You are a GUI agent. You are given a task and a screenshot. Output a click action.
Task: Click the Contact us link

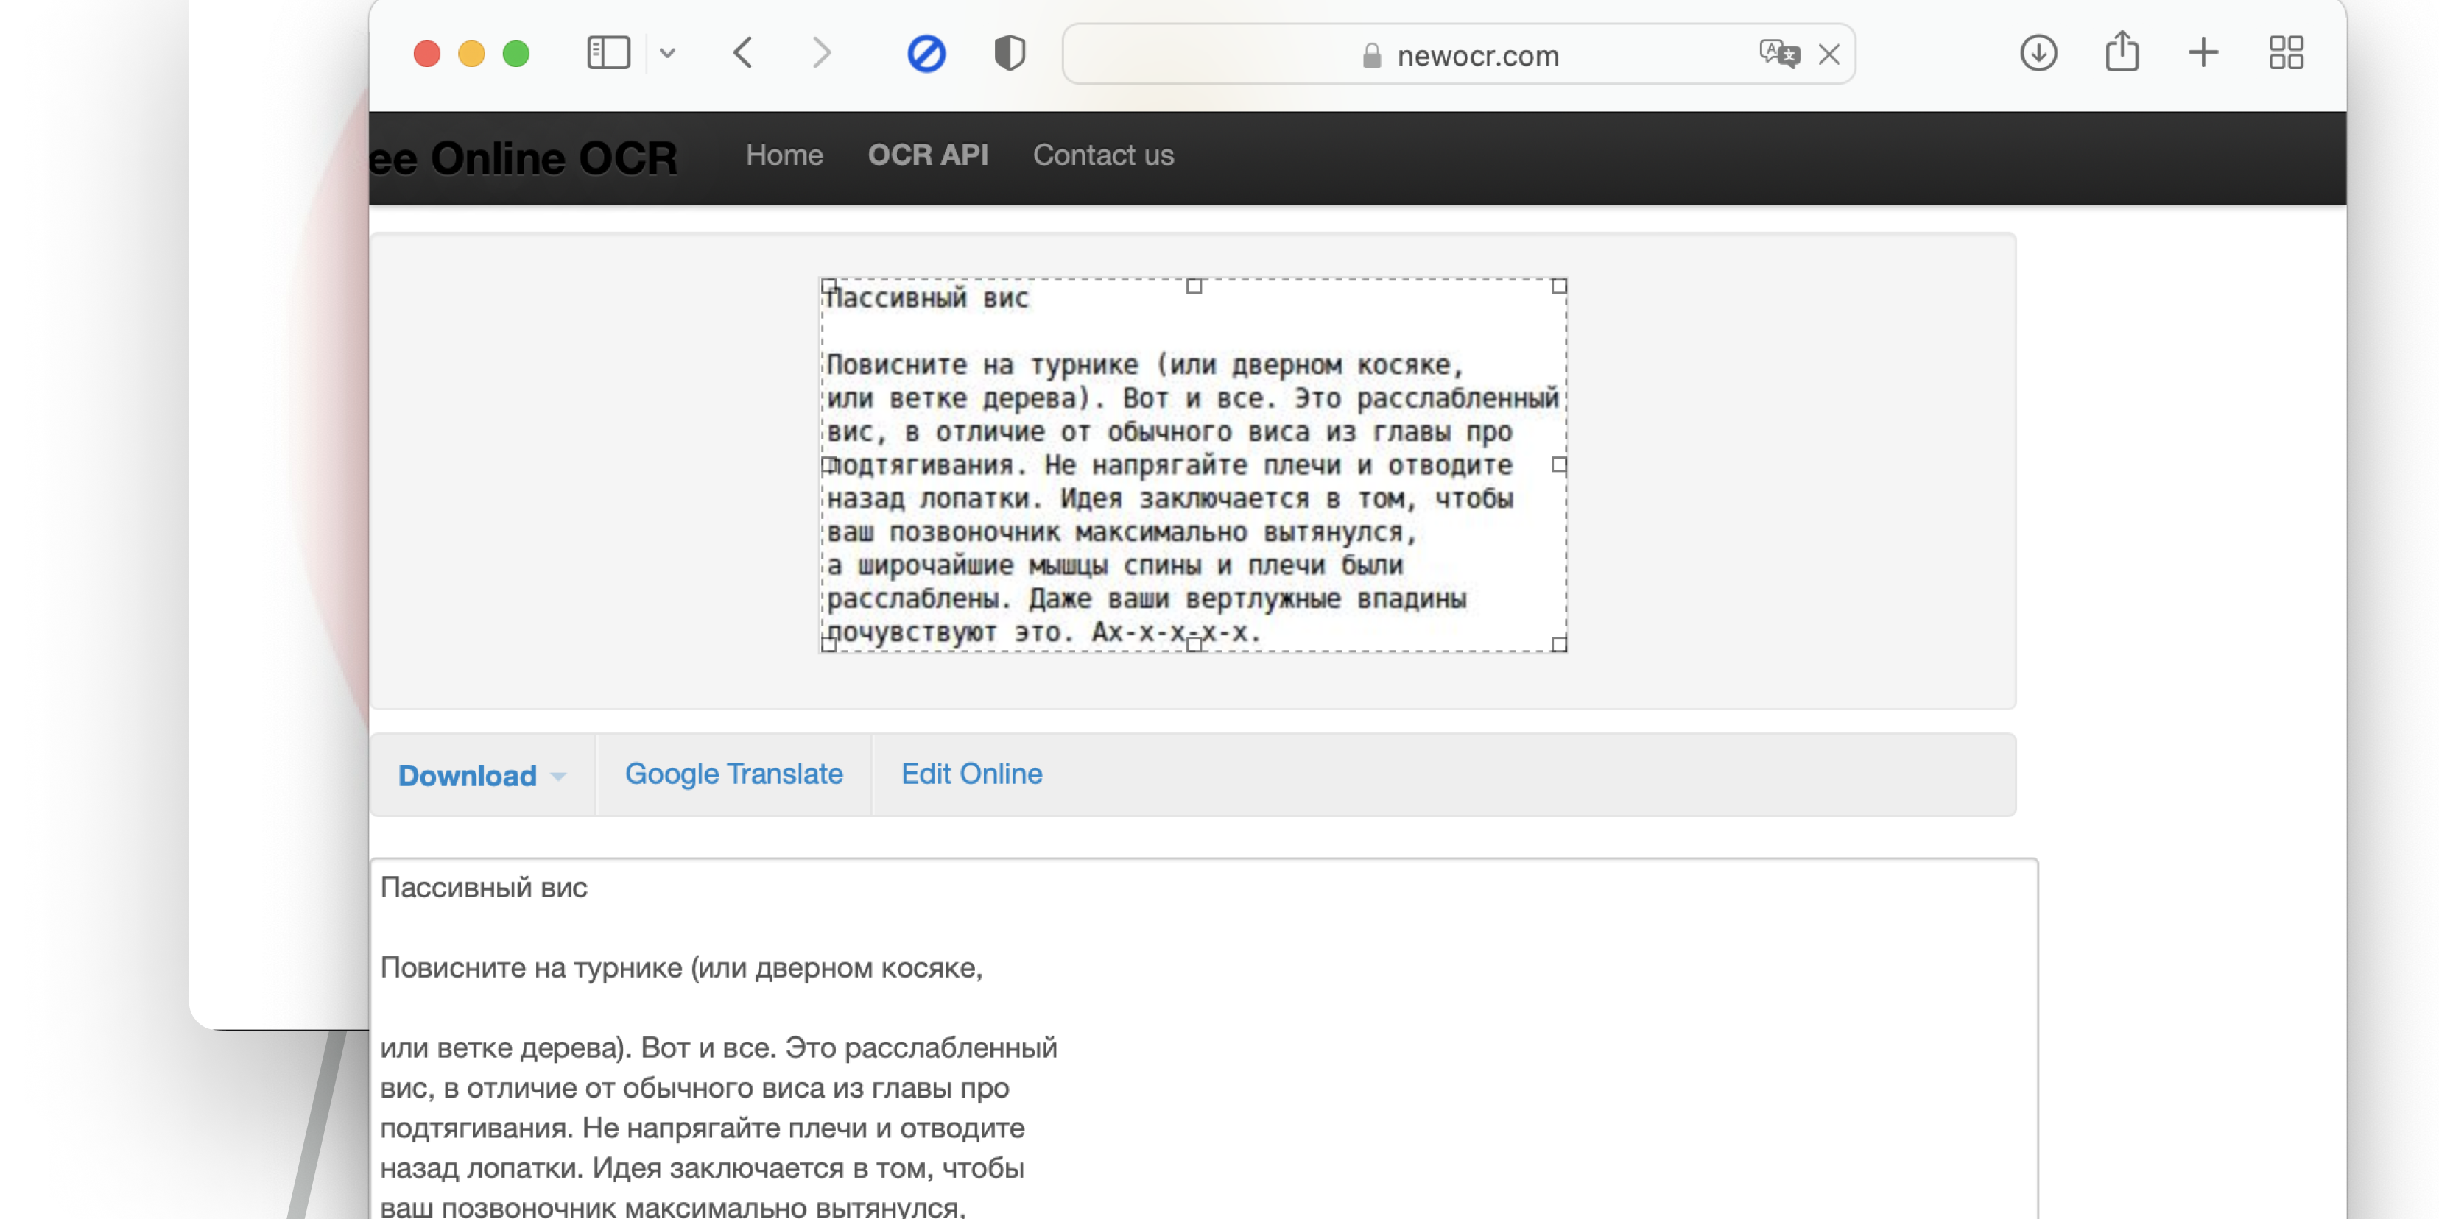[1103, 155]
